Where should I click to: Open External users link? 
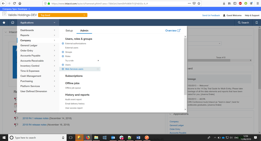coord(71,48)
